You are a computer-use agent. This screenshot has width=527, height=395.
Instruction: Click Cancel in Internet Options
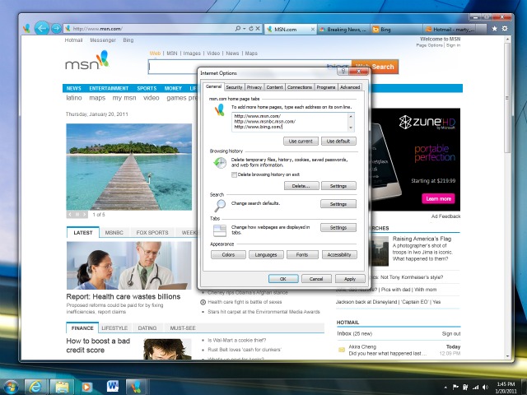[316, 279]
